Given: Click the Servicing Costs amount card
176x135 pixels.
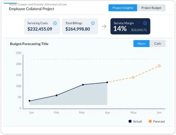Looking at the screenshot, I should pyautogui.click(x=42, y=26).
